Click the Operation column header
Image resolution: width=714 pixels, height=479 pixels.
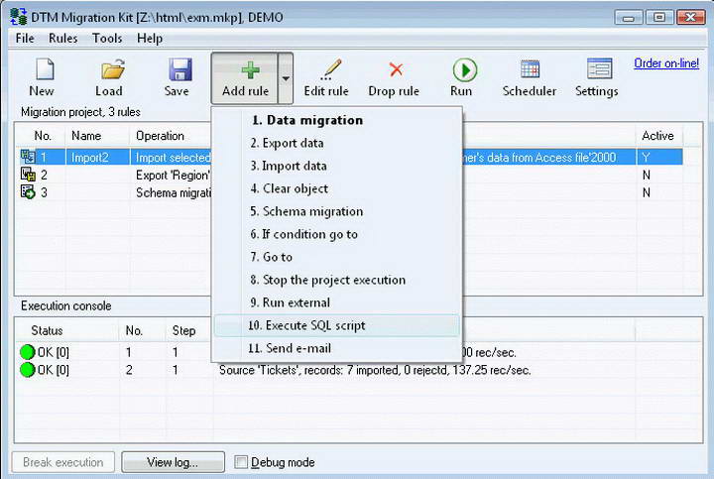[160, 136]
